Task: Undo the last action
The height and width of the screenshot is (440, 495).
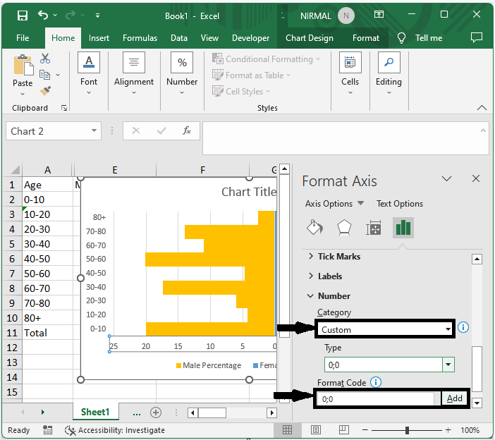Action: click(x=43, y=15)
